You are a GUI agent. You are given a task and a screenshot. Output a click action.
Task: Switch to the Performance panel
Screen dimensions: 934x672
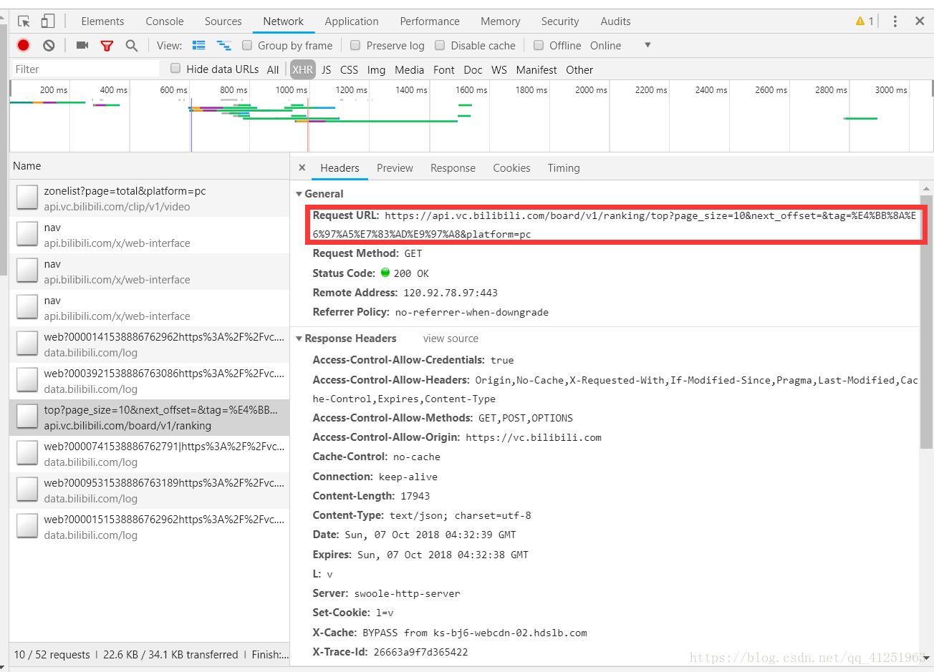pos(430,21)
